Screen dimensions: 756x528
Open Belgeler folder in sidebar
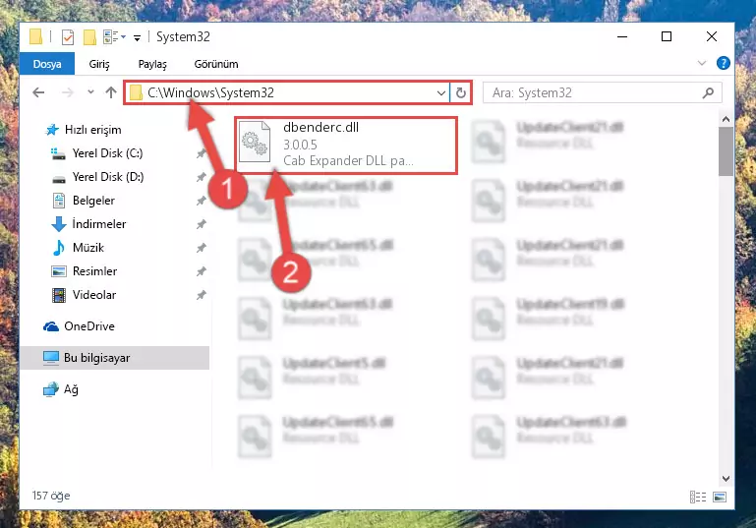click(93, 201)
